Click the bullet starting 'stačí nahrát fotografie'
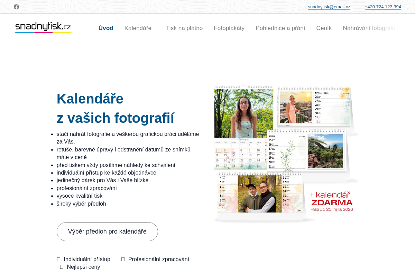 pyautogui.click(x=128, y=138)
